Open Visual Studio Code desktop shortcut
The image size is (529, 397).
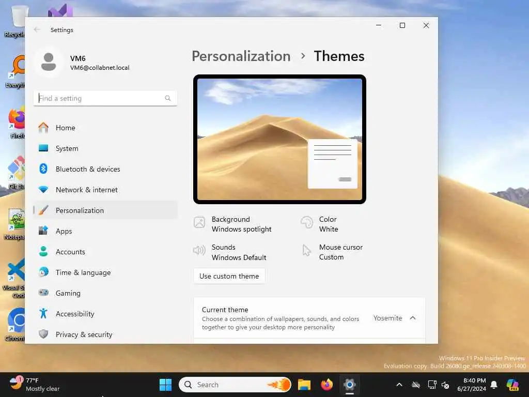click(14, 279)
